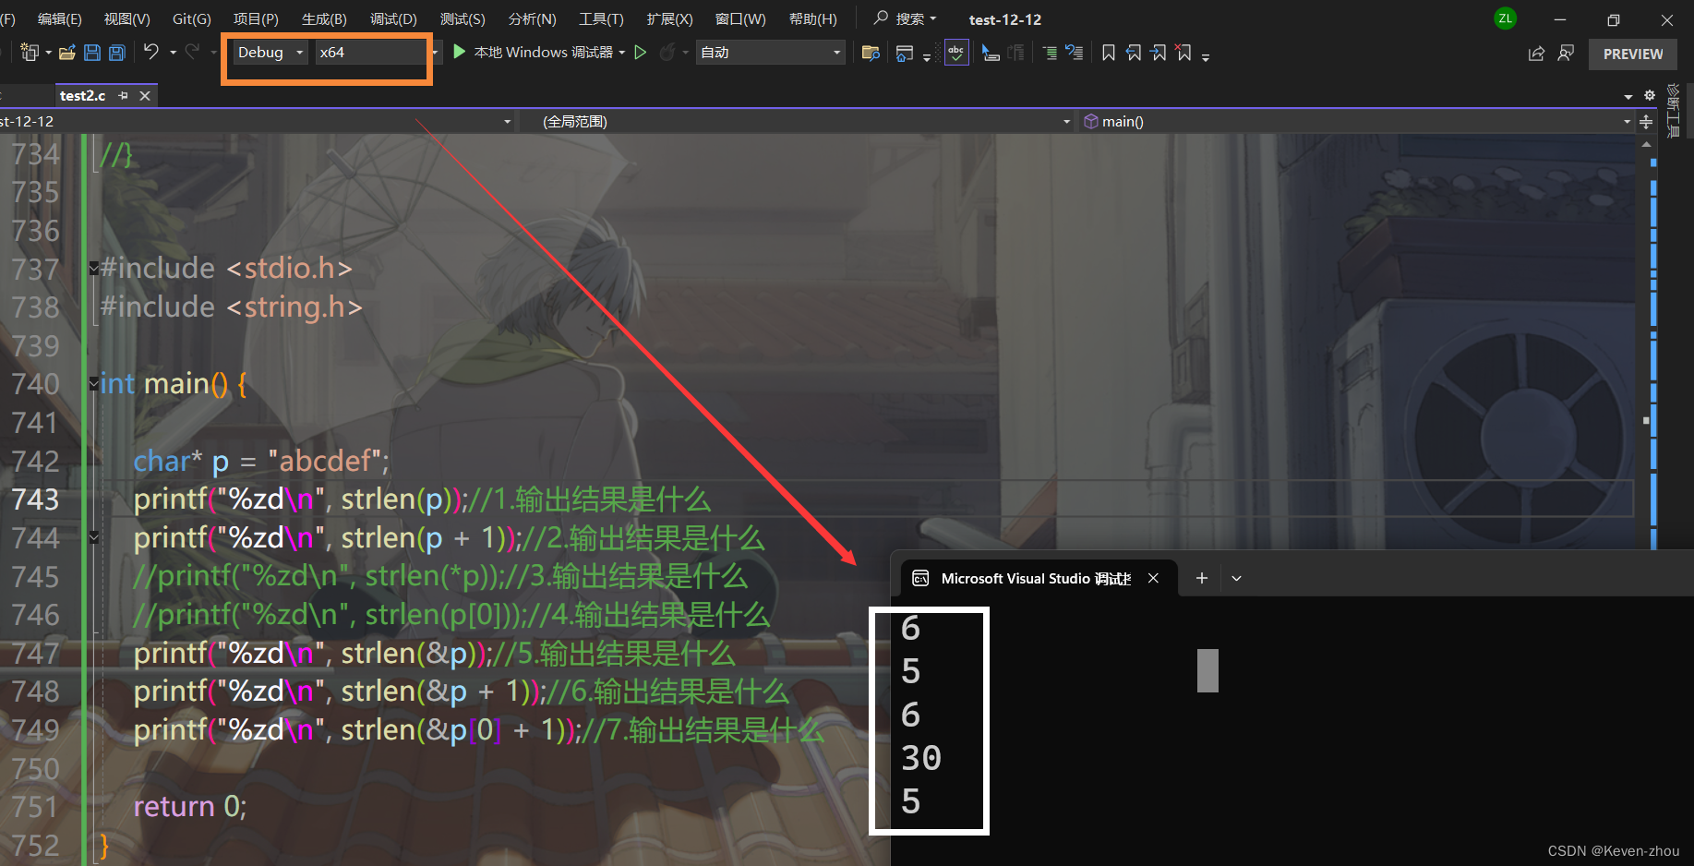This screenshot has width=1694, height=866.
Task: Expand the bookmark toolbar overflow options
Action: 1206,56
